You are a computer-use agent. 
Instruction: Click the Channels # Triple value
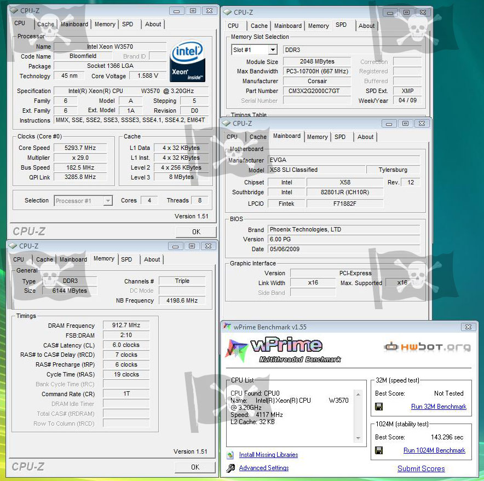182,281
